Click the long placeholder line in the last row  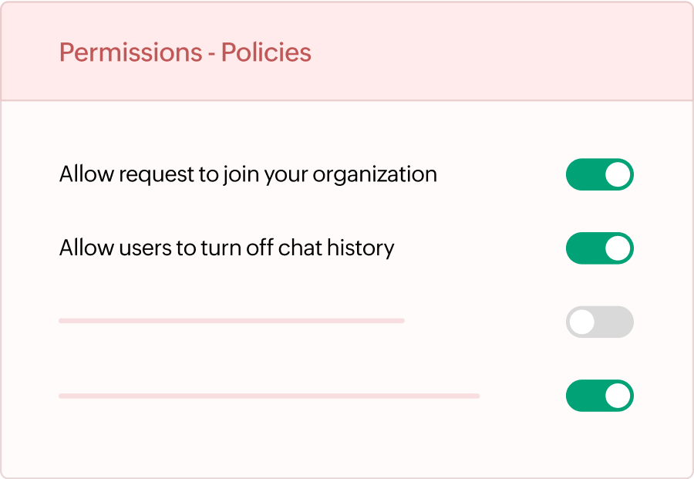(x=269, y=396)
